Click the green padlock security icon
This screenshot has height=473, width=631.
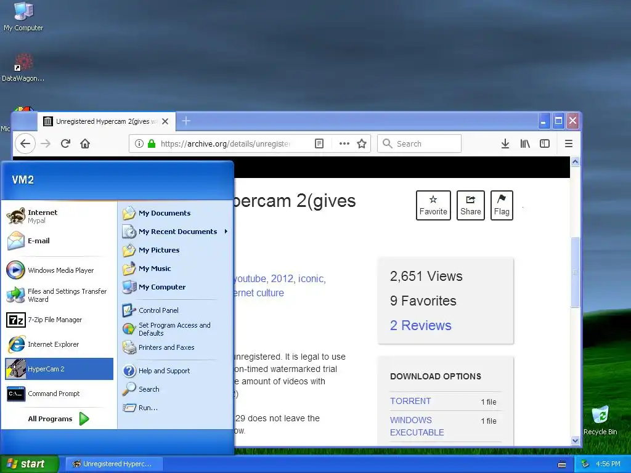pyautogui.click(x=152, y=144)
